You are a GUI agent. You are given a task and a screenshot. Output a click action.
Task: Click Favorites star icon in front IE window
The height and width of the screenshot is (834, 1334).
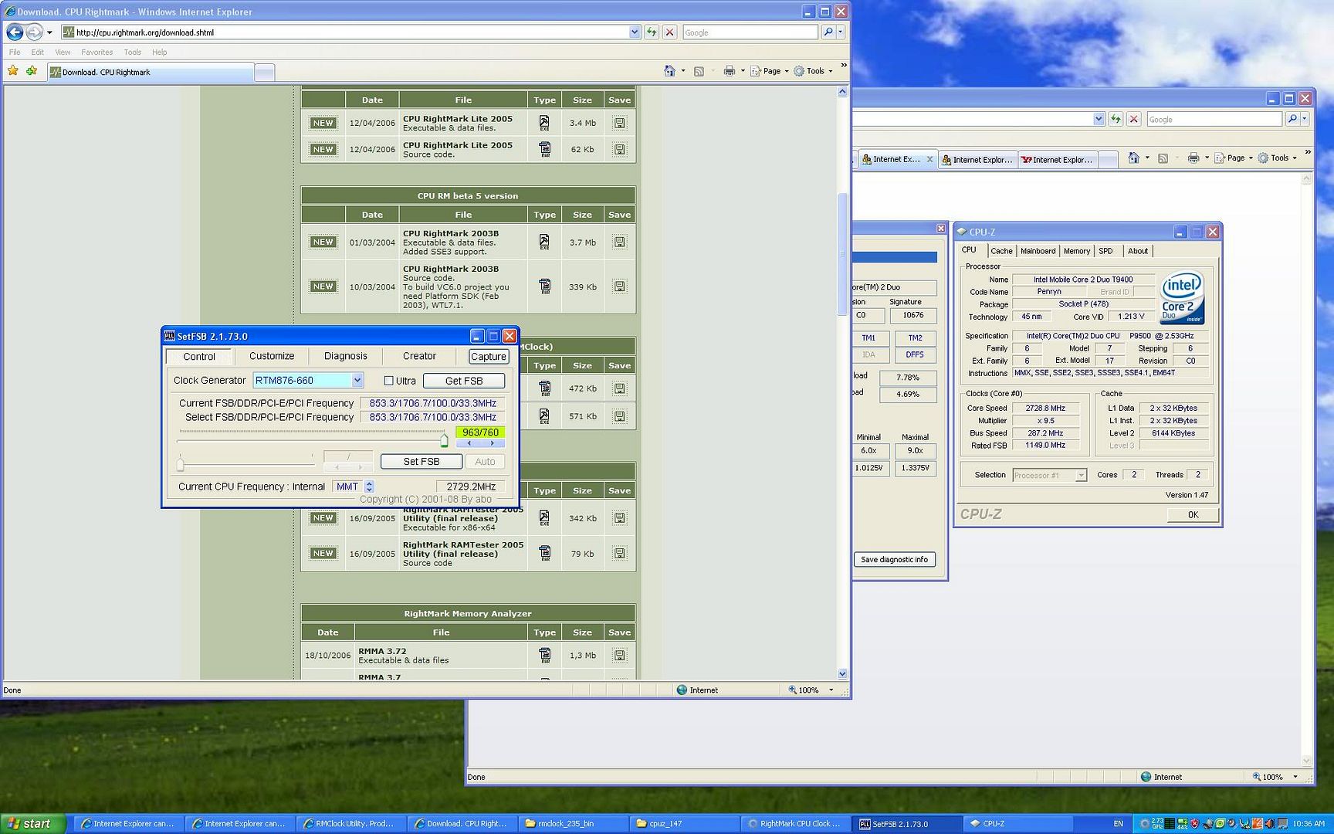click(13, 71)
